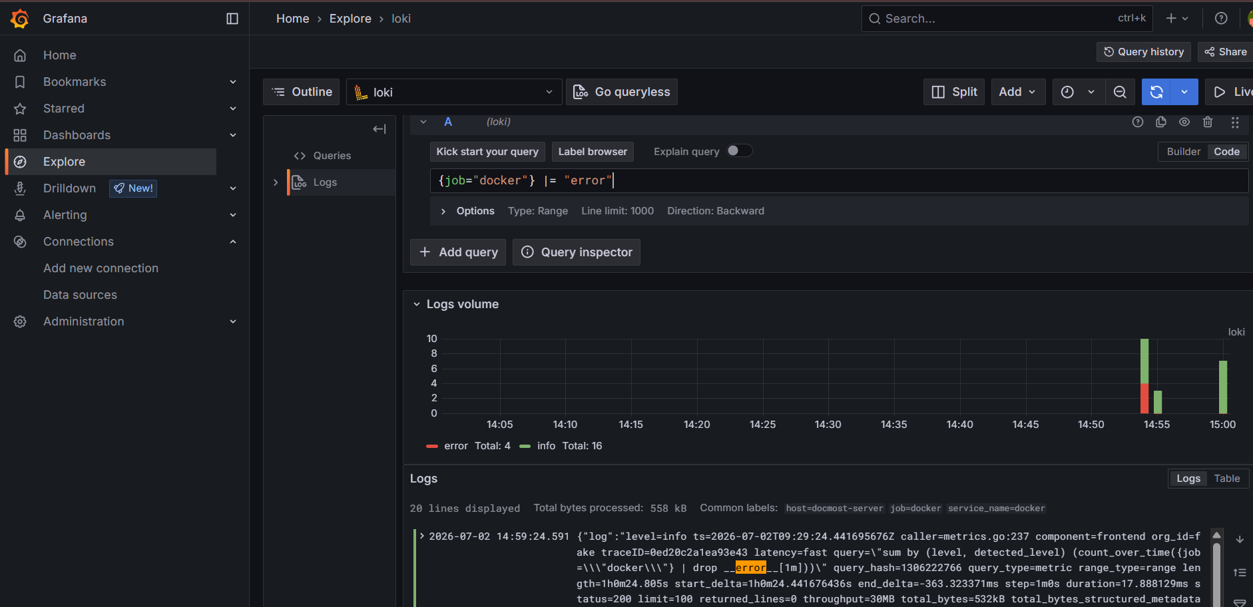Toggle query A visibility eye icon
This screenshot has height=607, width=1253.
click(x=1184, y=122)
